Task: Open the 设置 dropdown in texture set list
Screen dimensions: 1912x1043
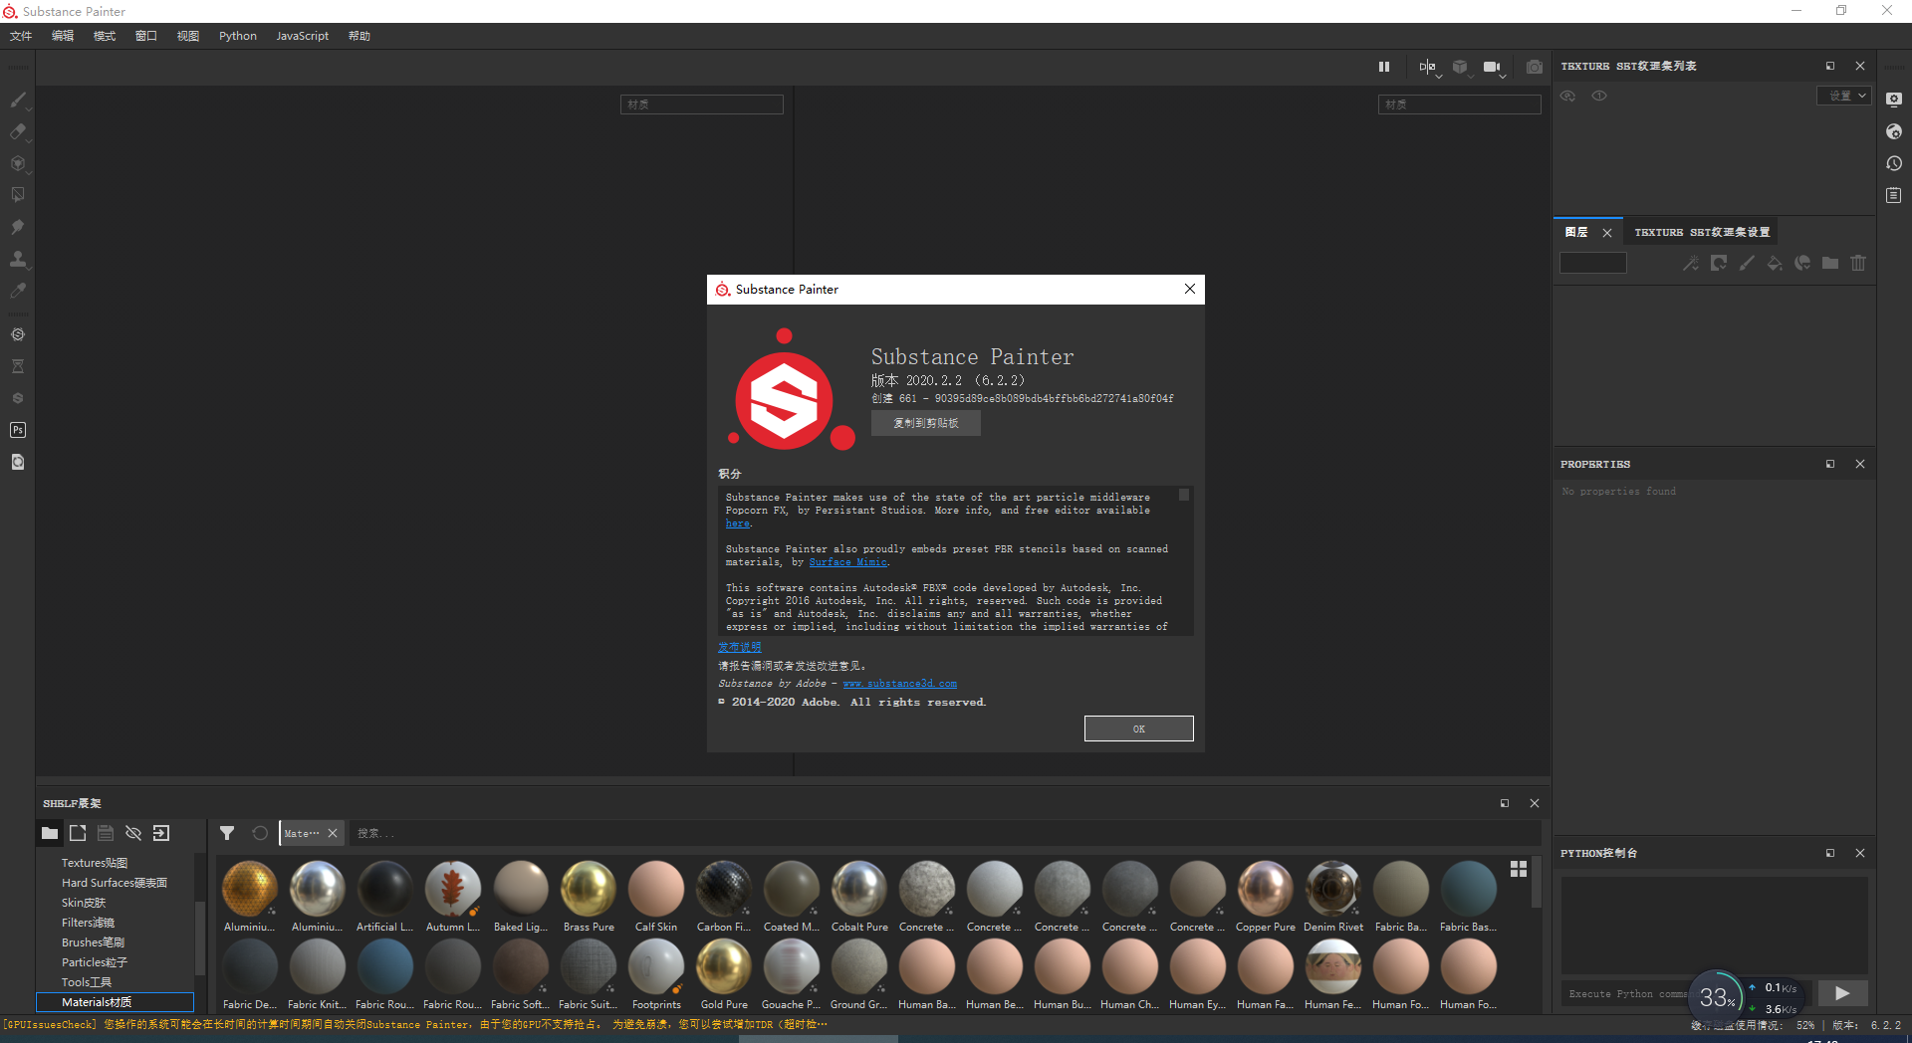Action: click(x=1844, y=96)
